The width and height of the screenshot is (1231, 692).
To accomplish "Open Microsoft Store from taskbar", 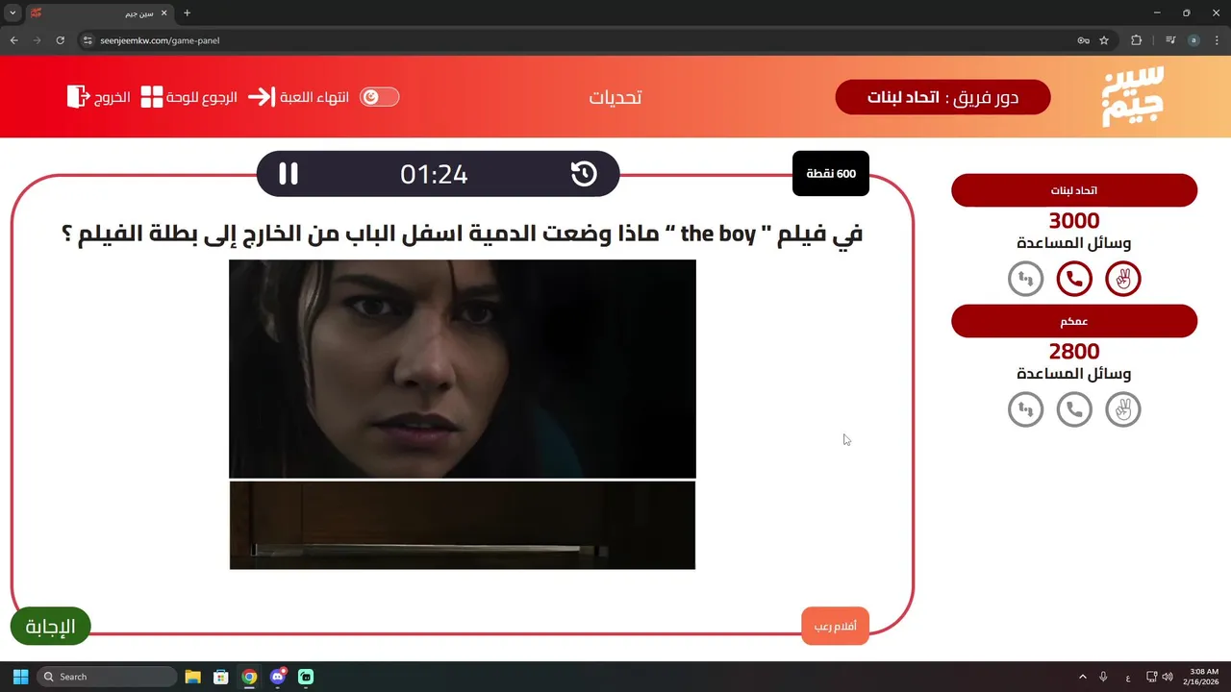I will (x=220, y=677).
